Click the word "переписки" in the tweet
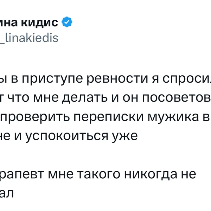The image size is (211, 211). [108, 117]
